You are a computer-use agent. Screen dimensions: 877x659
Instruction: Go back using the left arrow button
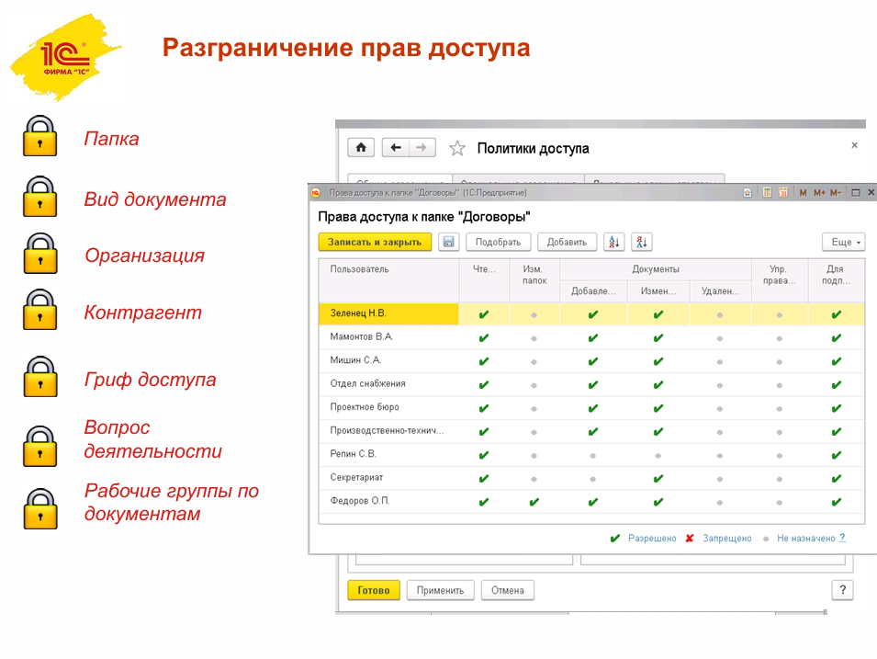click(396, 148)
